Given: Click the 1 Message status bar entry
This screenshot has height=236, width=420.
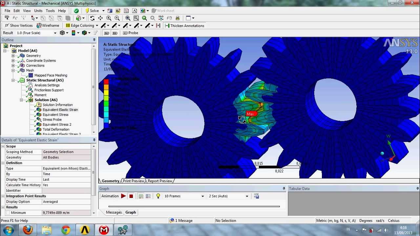Looking at the screenshot, I should [181, 221].
